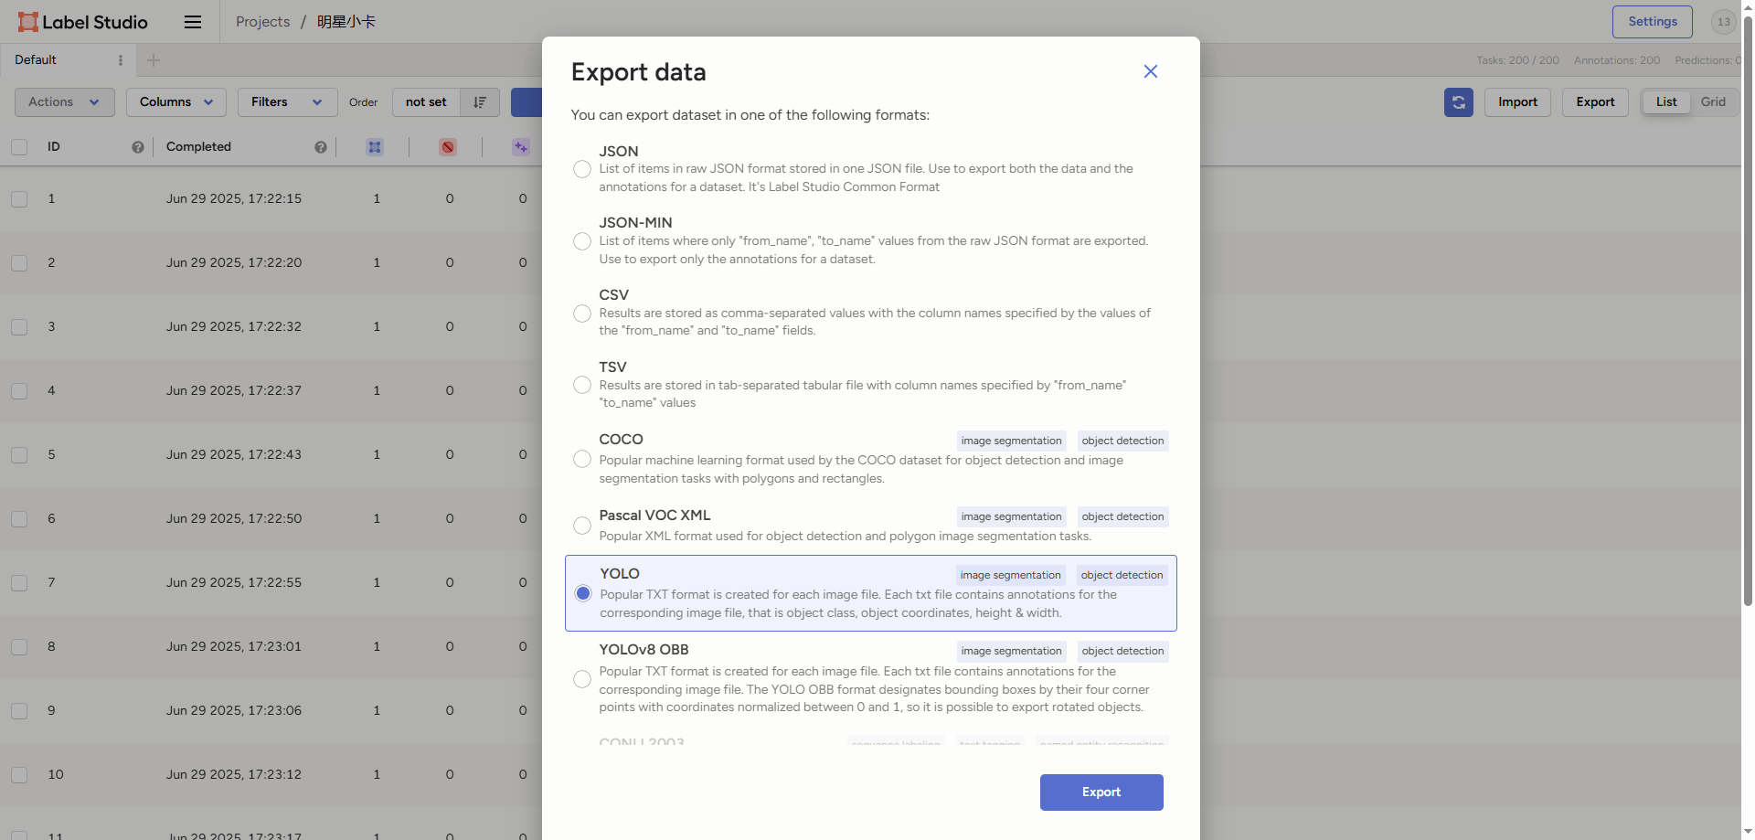1755x840 pixels.
Task: Check the box for task 9
Action: [x=19, y=711]
